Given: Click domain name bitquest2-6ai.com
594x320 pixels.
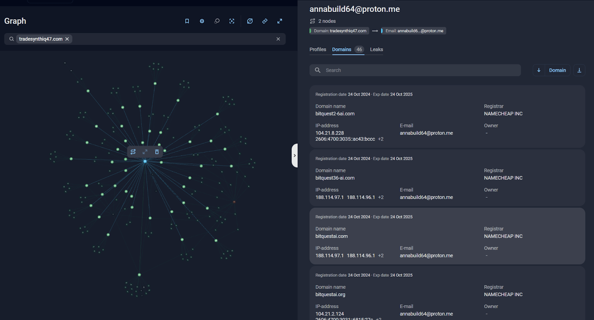Looking at the screenshot, I should click(335, 114).
